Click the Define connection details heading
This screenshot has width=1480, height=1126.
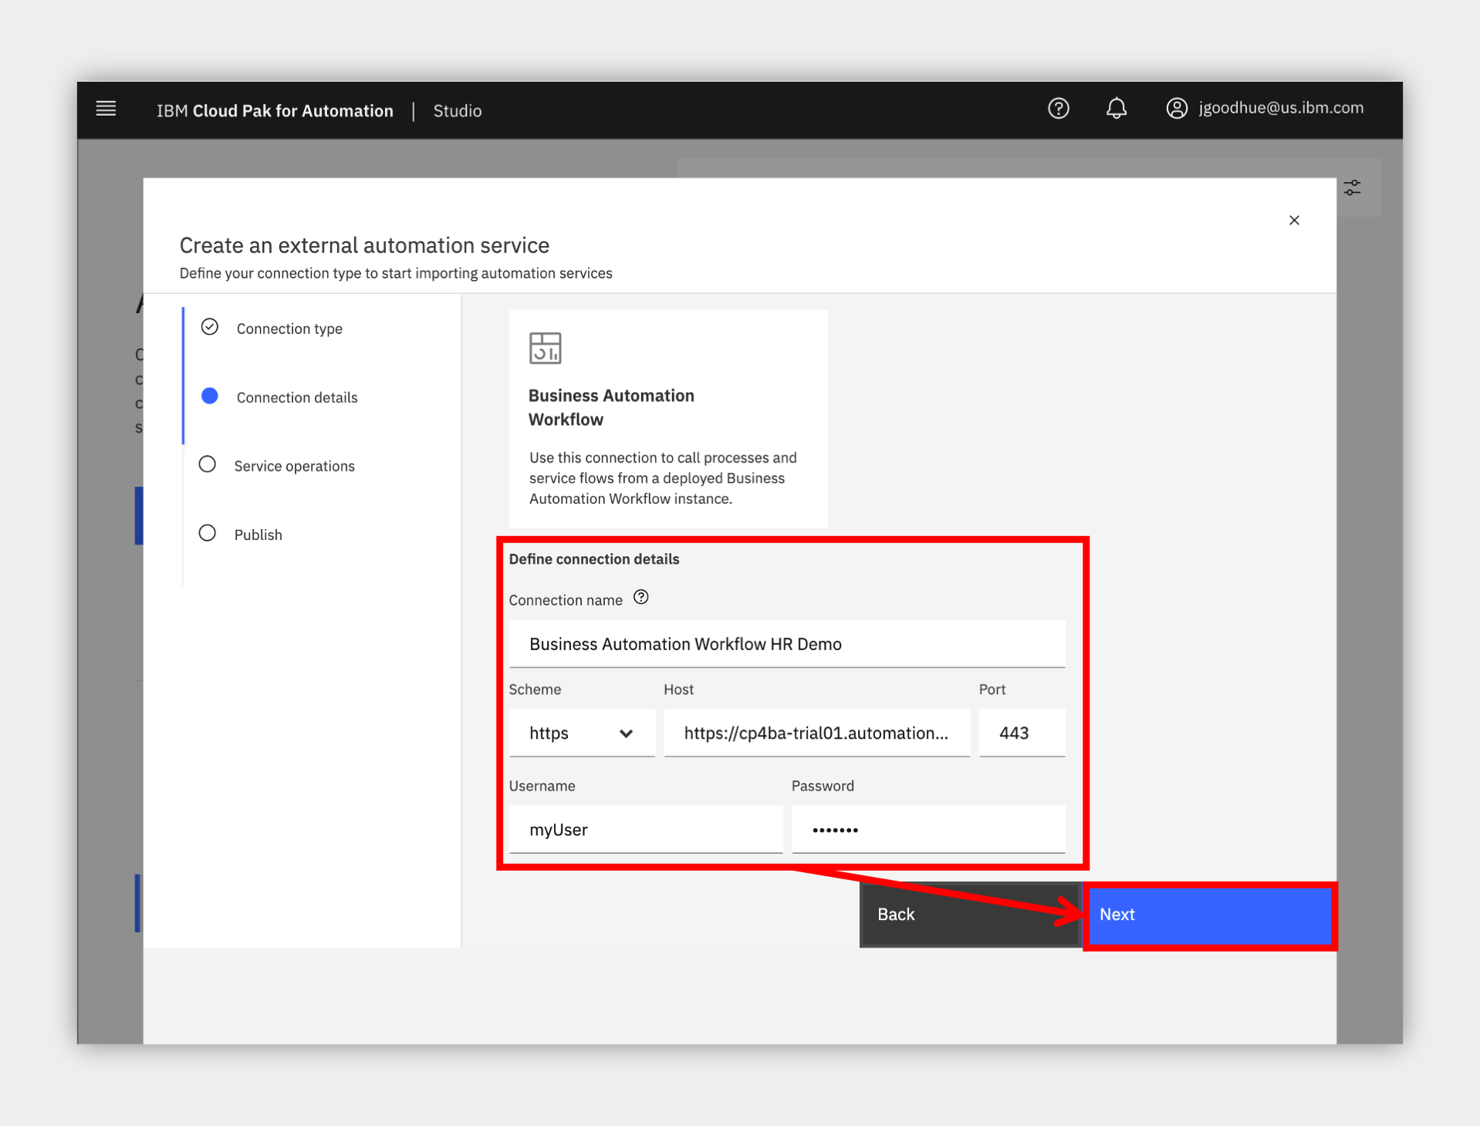point(594,559)
